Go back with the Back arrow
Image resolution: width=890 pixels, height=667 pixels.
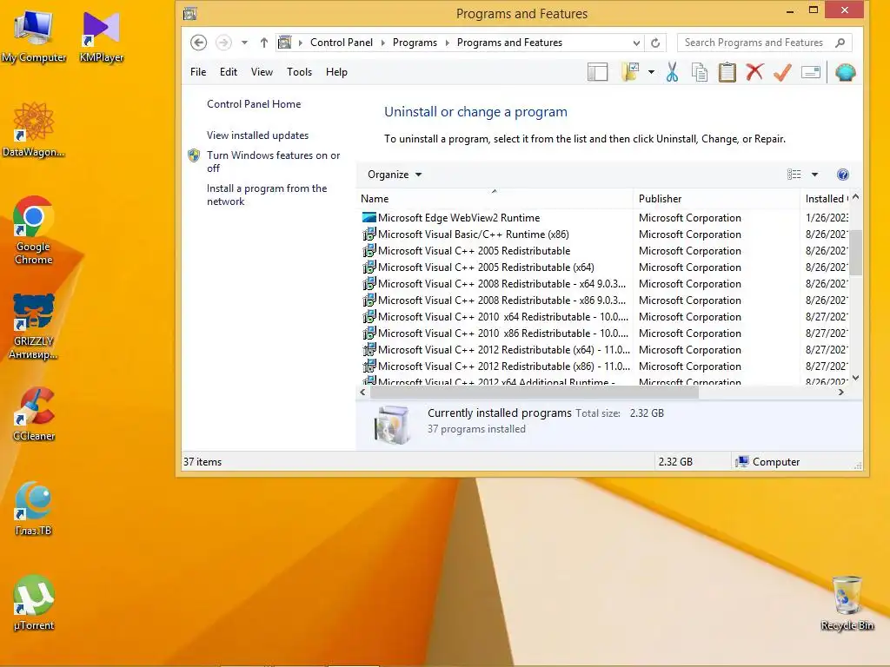[x=198, y=43]
